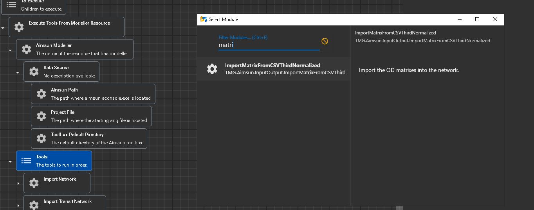
Task: Click 'The path where the starting ang file is located'
Action: coord(99,120)
